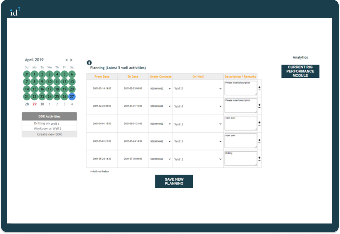The height and width of the screenshot is (234, 340).
Task: Click the From Date column header
Action: pos(102,77)
